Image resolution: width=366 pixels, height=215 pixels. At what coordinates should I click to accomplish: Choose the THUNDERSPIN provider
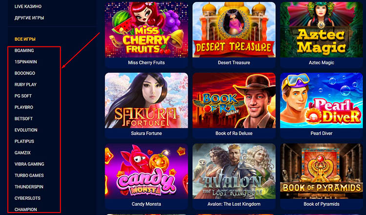[x=29, y=187]
